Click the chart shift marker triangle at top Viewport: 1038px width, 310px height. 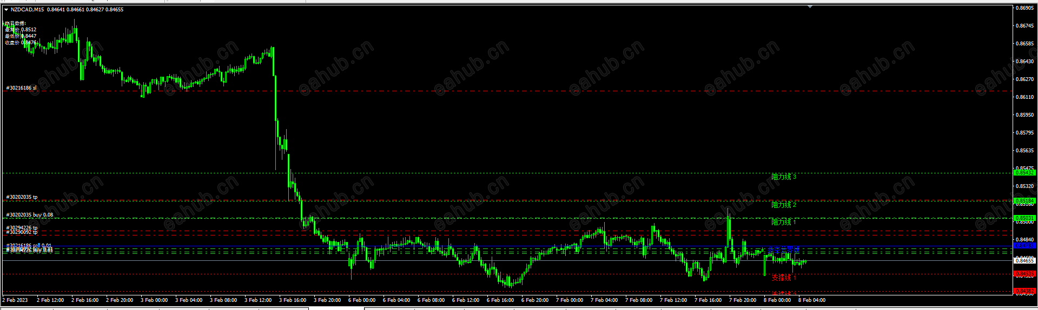(810, 7)
